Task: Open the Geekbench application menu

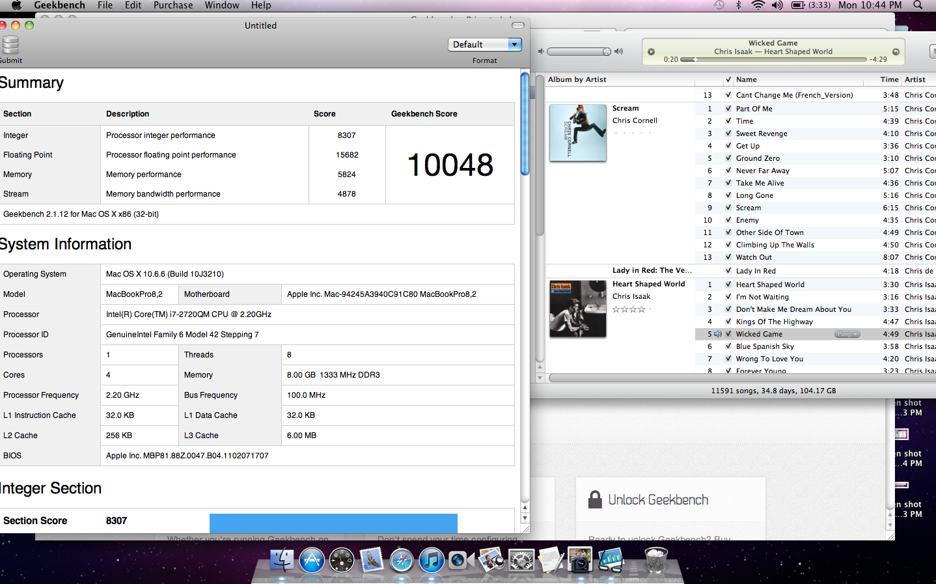Action: [59, 5]
